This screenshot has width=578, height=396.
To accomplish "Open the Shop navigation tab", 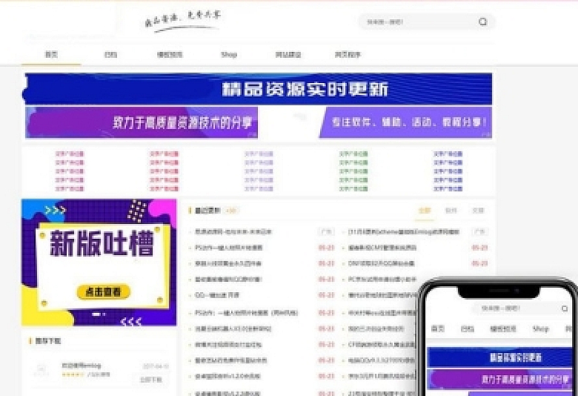I will point(229,55).
